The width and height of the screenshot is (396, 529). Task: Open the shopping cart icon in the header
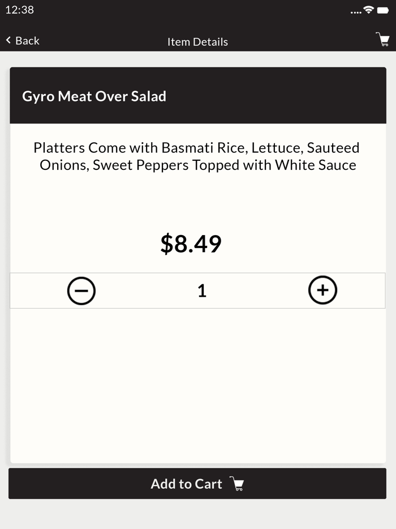(x=382, y=39)
